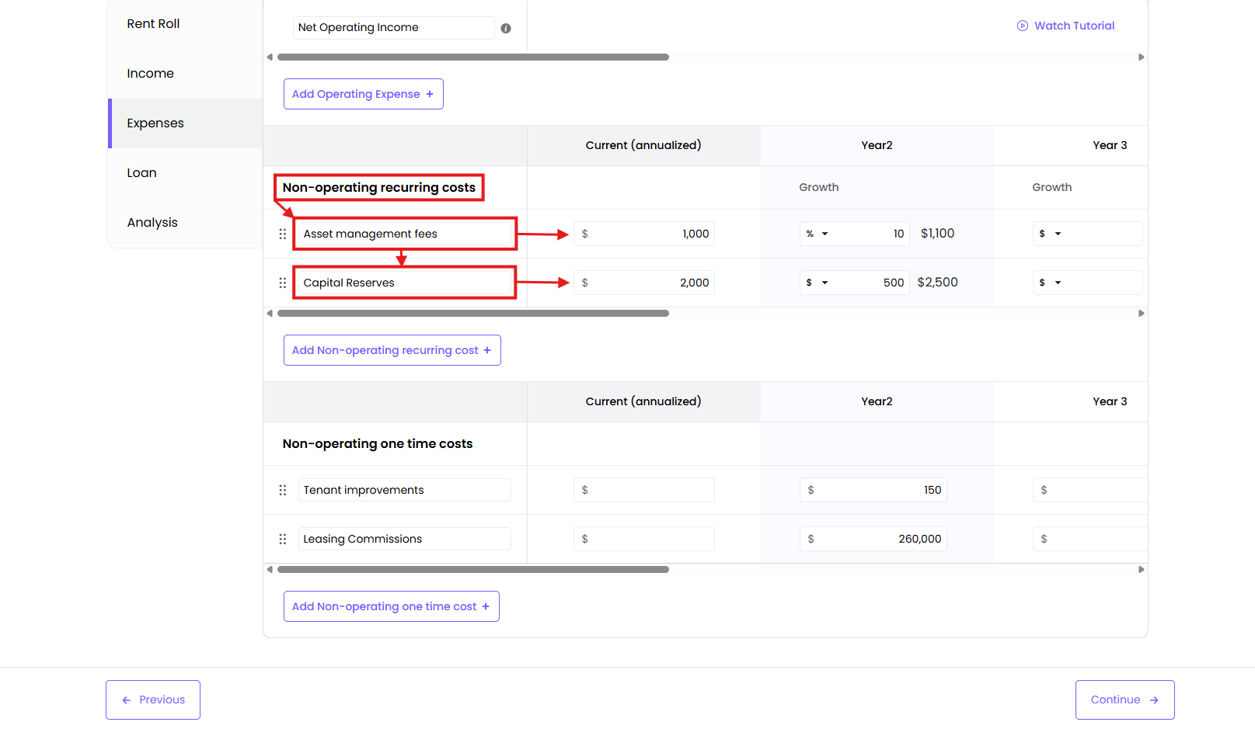Viewport: 1255px width, 729px height.
Task: Click the 1,000 current amount for Asset management fees
Action: (x=644, y=234)
